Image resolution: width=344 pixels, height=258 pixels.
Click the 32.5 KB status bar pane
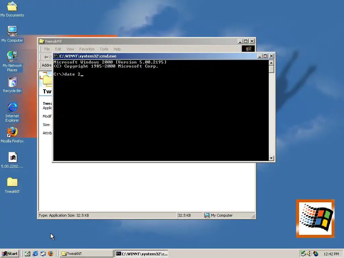pyautogui.click(x=190, y=215)
